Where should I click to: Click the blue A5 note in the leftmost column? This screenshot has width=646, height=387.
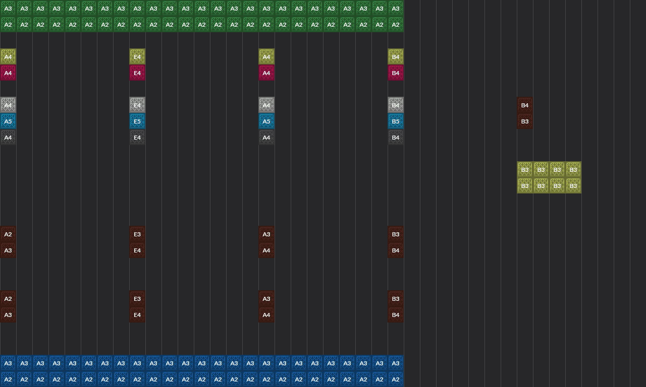(8, 121)
